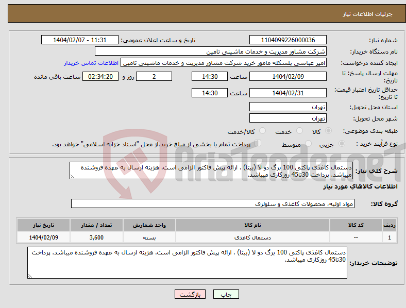Click the کد کالا column header
406x308 pixels.
pos(356,225)
